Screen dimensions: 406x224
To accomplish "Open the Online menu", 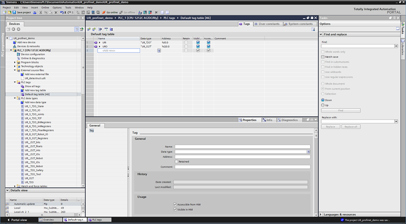I will coord(45,8).
